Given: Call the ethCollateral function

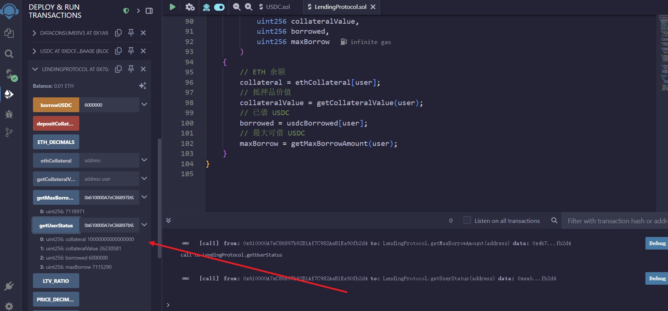Looking at the screenshot, I should (56, 160).
